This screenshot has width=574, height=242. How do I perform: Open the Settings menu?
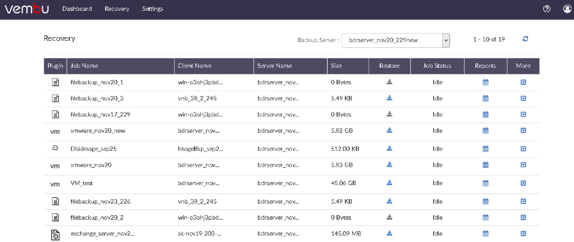pos(153,9)
